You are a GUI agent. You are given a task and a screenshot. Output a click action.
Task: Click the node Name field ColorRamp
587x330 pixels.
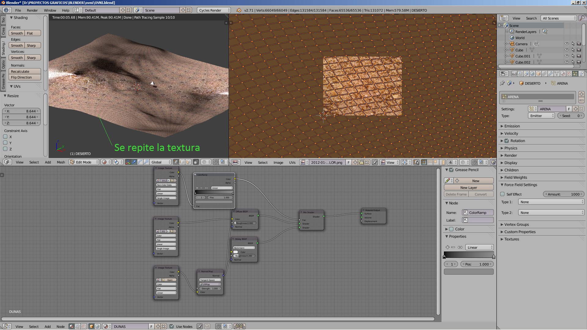point(478,213)
